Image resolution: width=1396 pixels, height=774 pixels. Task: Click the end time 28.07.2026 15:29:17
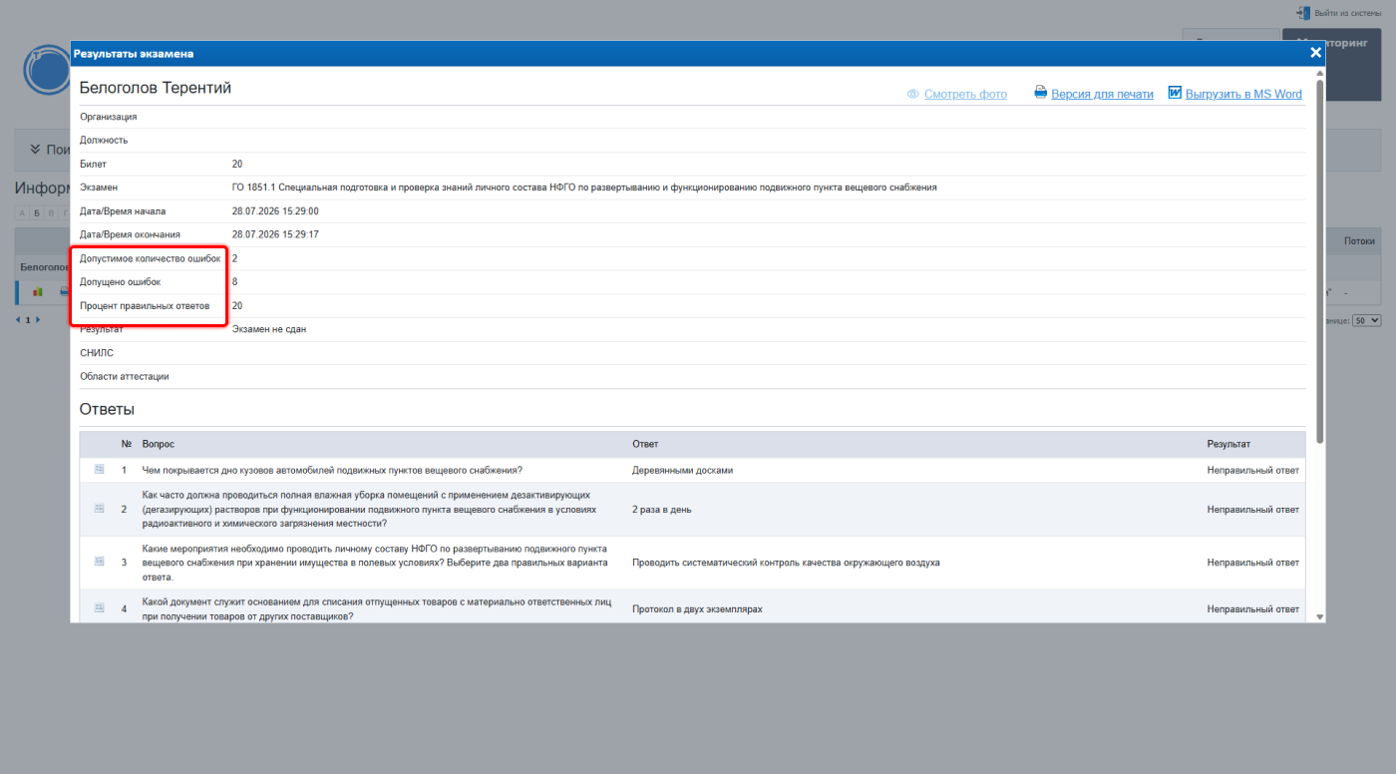pos(275,234)
